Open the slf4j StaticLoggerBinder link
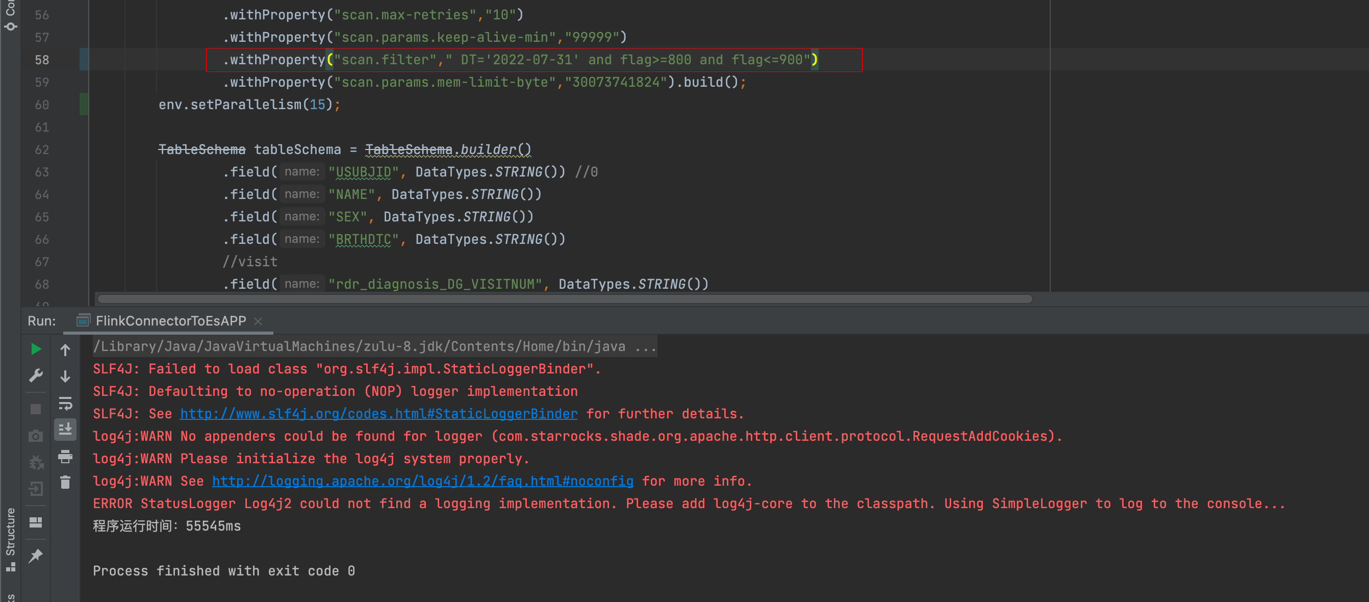This screenshot has height=602, width=1369. [378, 413]
